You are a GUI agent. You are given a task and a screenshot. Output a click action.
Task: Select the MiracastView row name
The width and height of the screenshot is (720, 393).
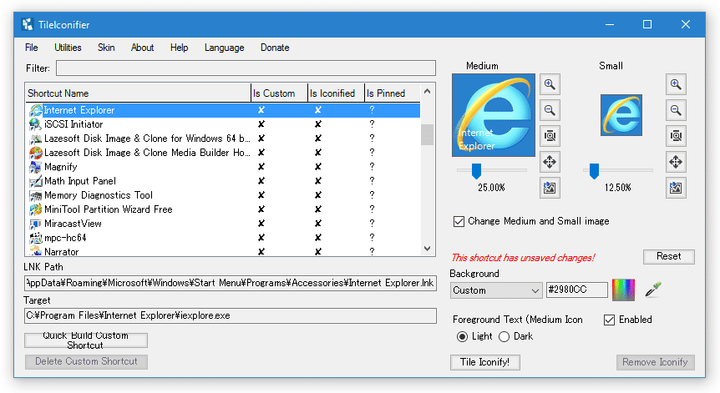pos(73,224)
